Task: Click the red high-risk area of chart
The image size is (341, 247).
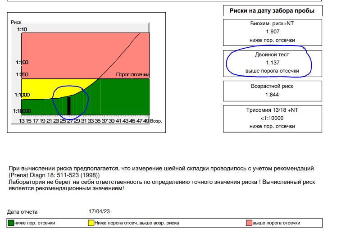Action: click(x=68, y=52)
